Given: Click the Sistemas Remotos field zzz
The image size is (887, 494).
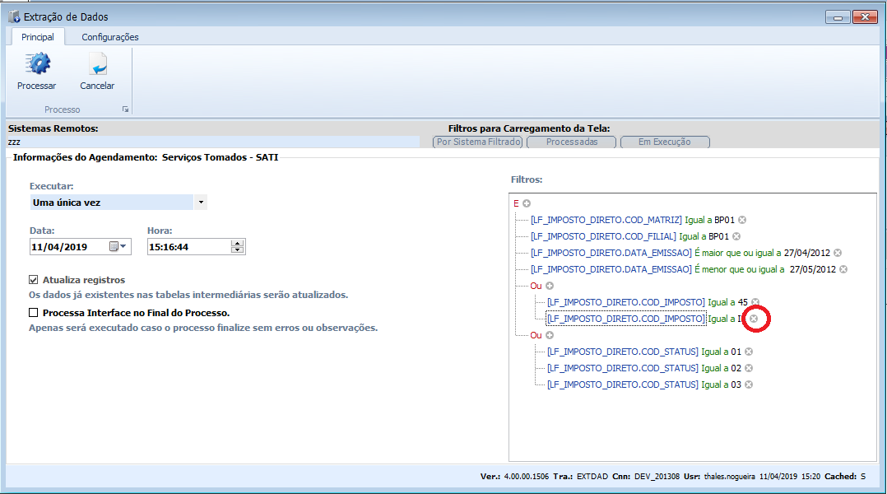Looking at the screenshot, I should click(x=214, y=142).
